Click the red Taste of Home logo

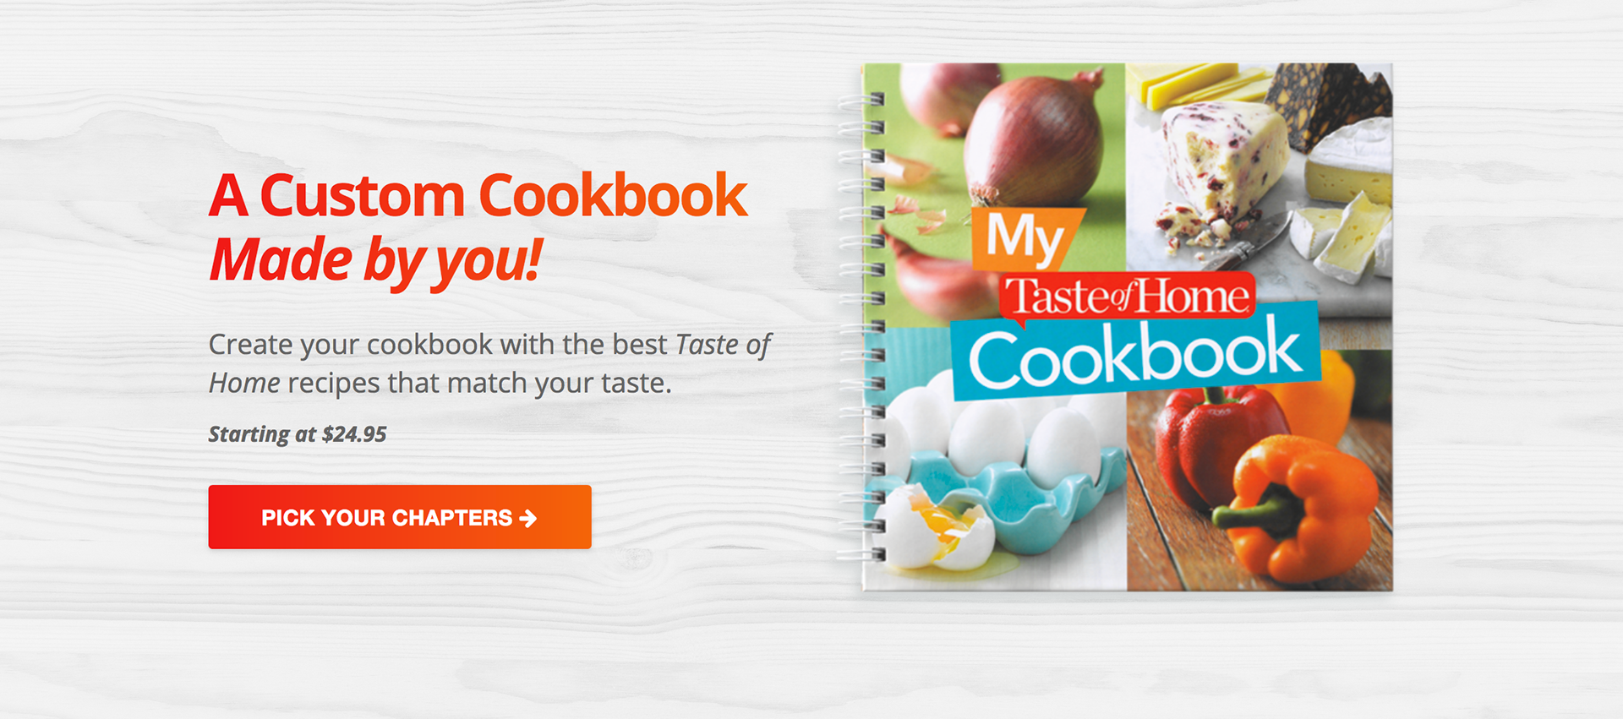point(1127,297)
